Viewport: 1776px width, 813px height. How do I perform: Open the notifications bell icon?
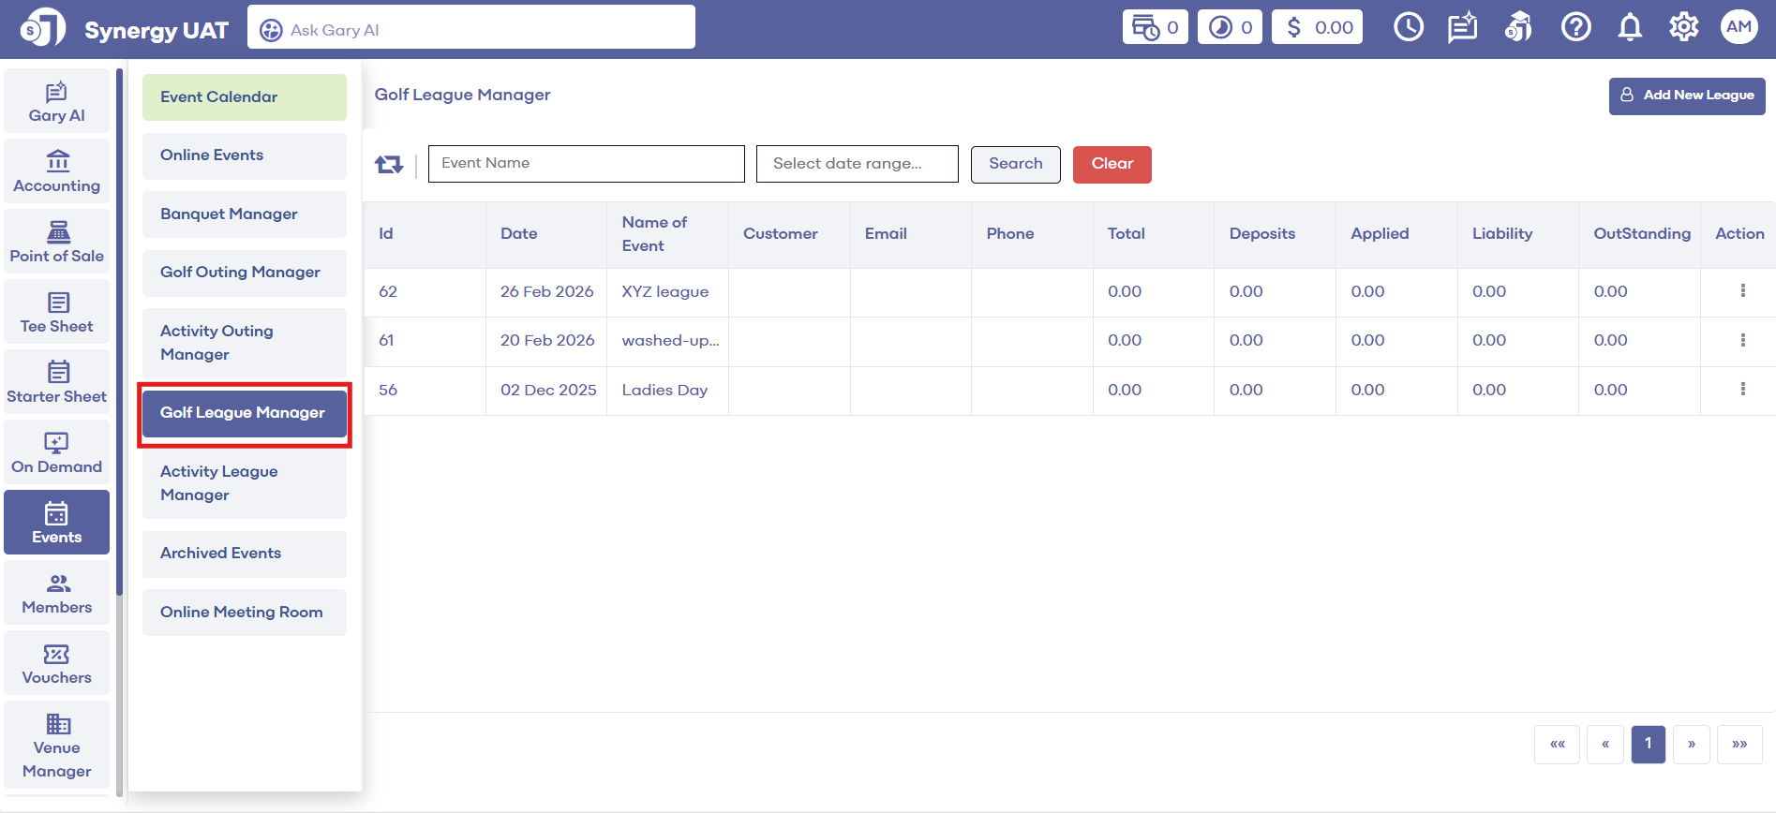coord(1630,28)
